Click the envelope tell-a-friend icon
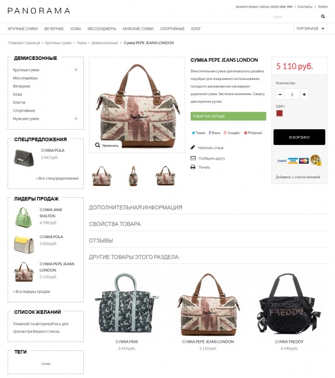 pos(193,158)
